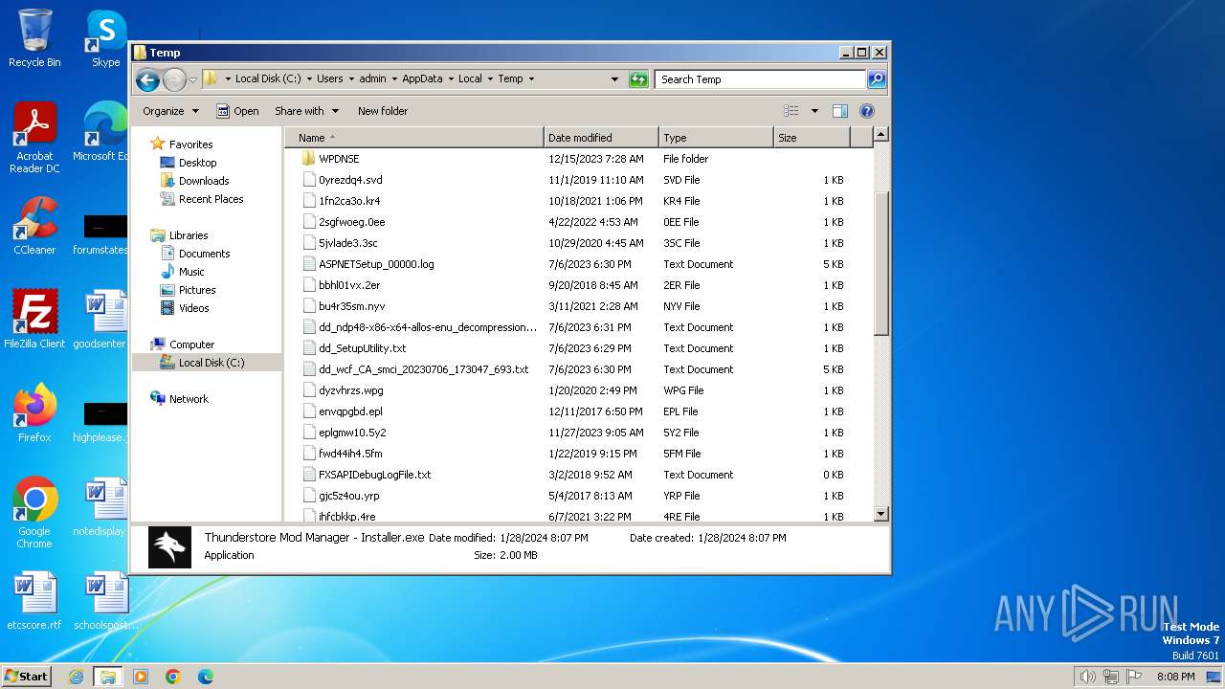Open etcscore.rtf desktop document
Viewport: 1225px width, 689px height.
[34, 602]
